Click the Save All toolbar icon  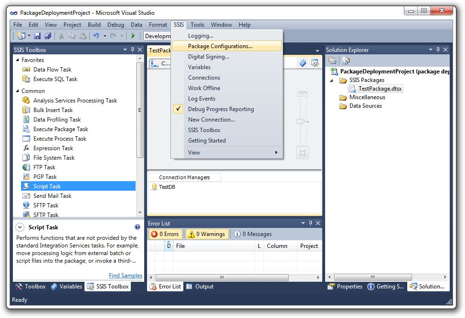48,36
